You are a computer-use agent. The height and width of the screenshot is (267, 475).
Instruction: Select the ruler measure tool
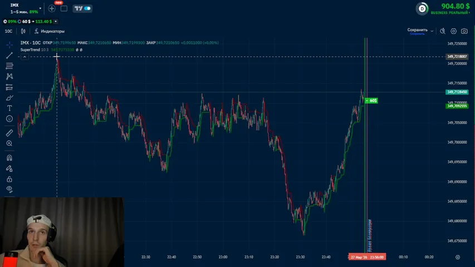(9, 133)
